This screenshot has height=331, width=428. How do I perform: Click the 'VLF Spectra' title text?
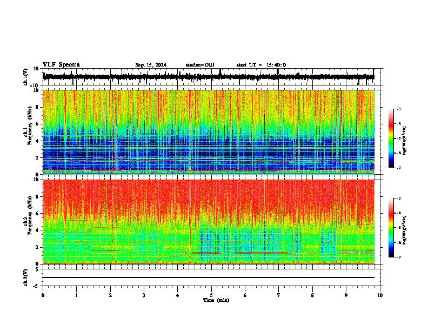(x=61, y=65)
